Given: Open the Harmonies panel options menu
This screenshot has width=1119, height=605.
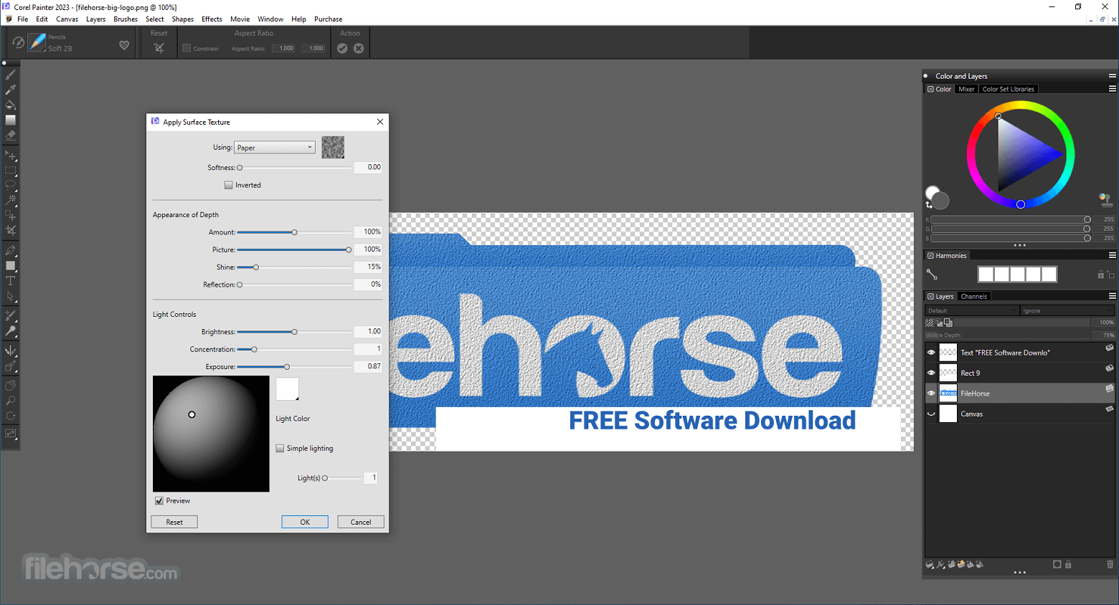Looking at the screenshot, I should tap(1113, 255).
